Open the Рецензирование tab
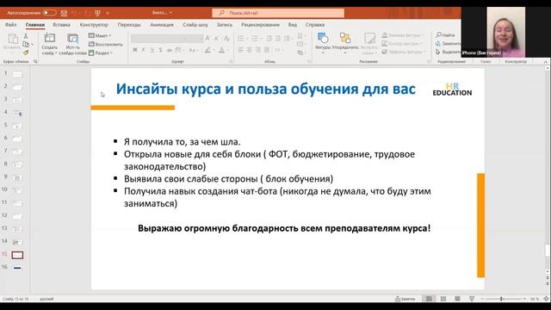 [260, 25]
